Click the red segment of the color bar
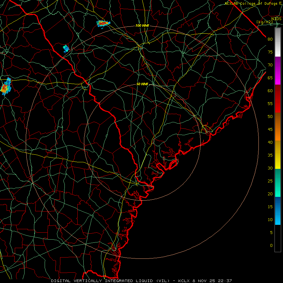Screen dimensions: 283x283 tap(278, 99)
